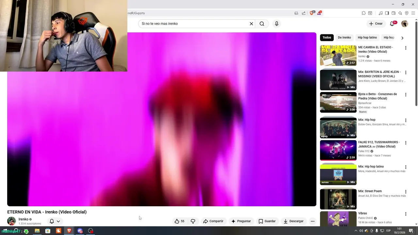Open options for ME CAMBIA EL ESTADO video
The image size is (418, 235).
click(406, 48)
